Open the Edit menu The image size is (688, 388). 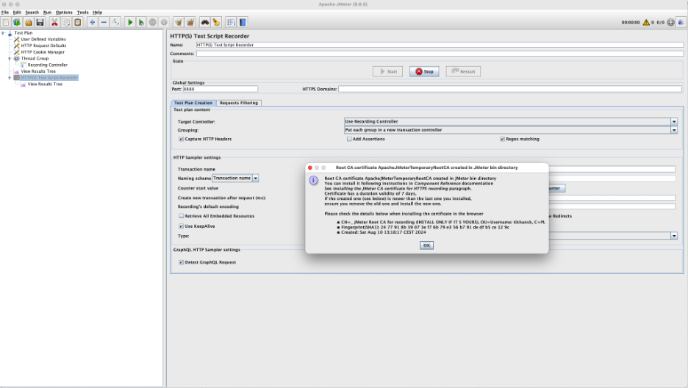[17, 12]
